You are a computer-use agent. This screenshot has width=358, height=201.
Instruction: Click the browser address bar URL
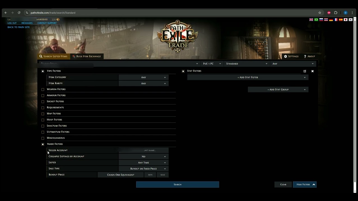pos(53,13)
